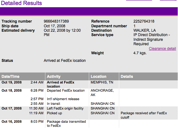
Task: Click the Int'l shipment release entry
Action: [63, 99]
